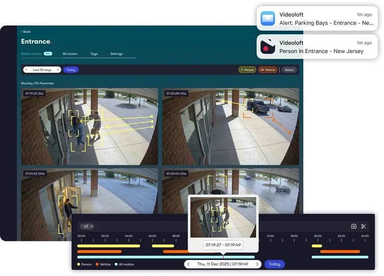The width and height of the screenshot is (384, 276).
Task: Open the Last 30 days range selector
Action: coord(42,70)
